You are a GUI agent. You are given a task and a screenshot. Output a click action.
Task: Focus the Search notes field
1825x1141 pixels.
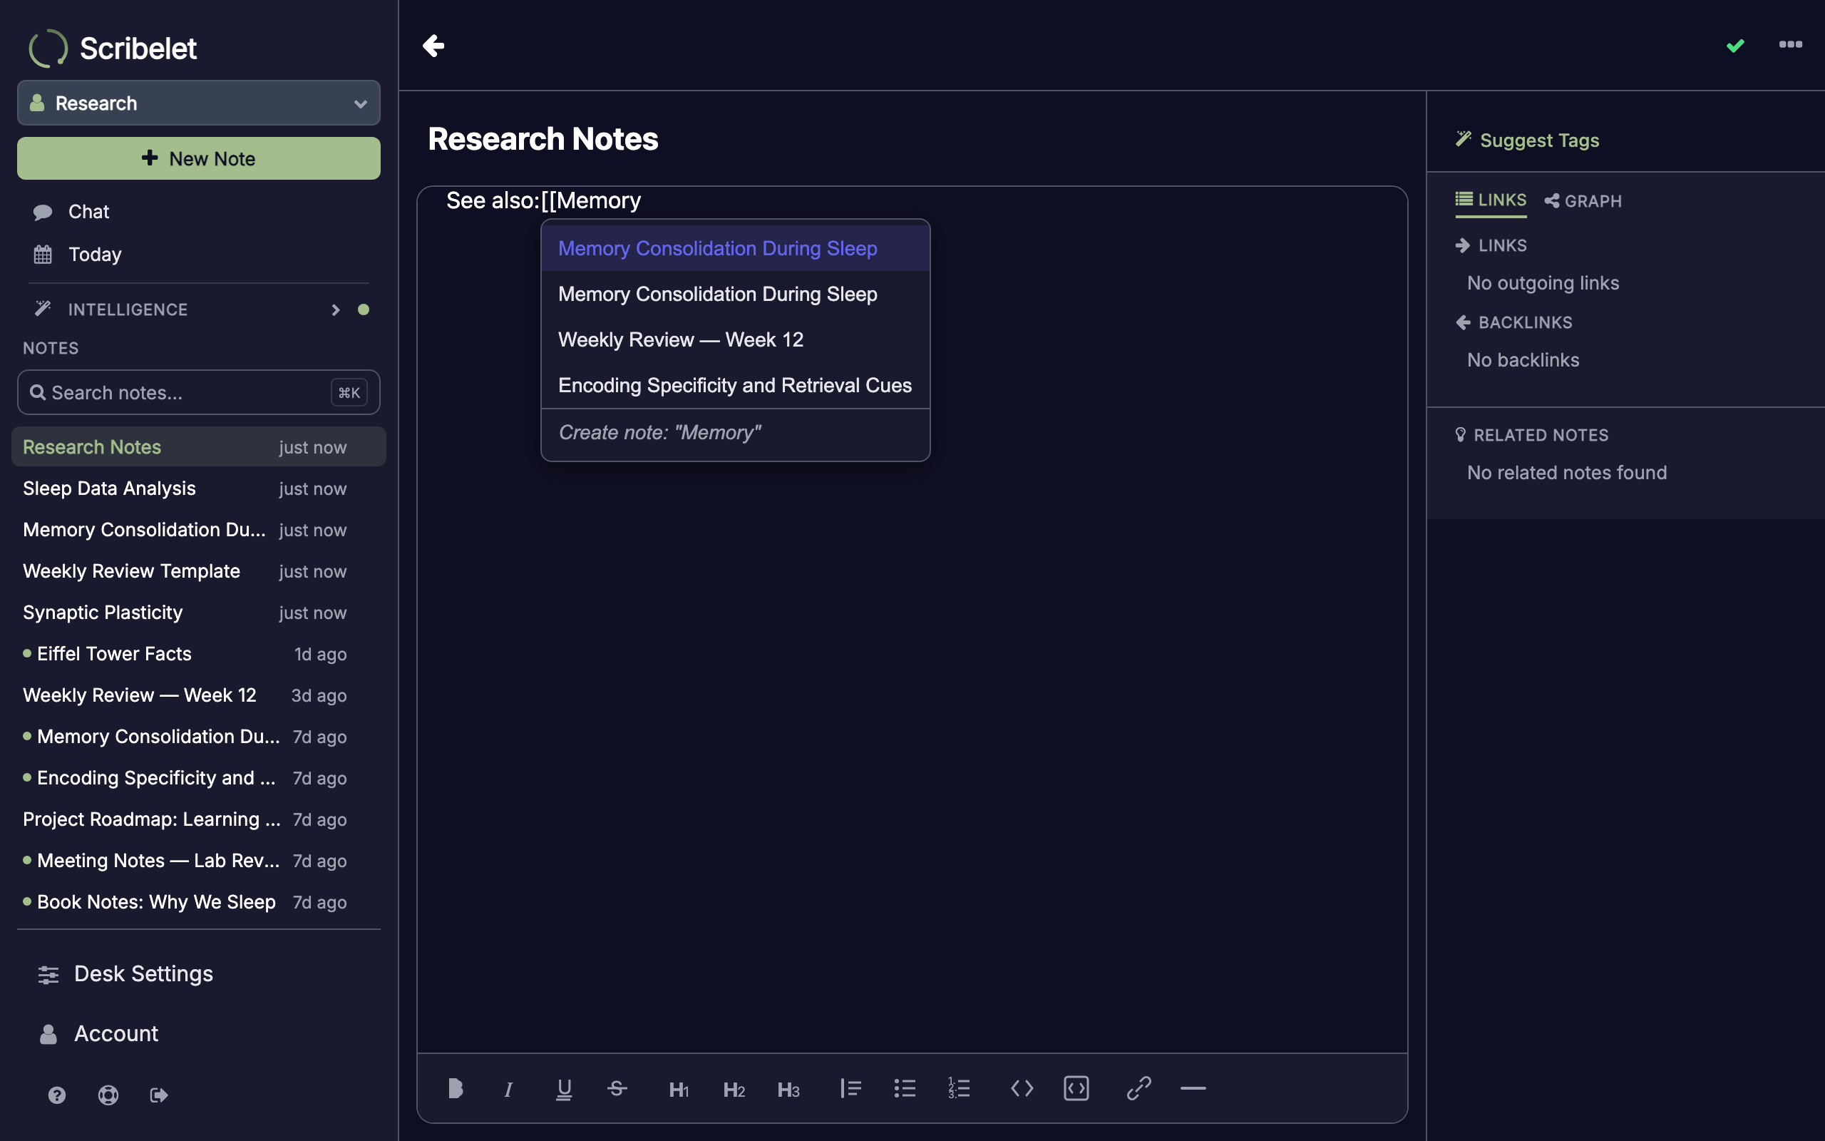(x=198, y=392)
